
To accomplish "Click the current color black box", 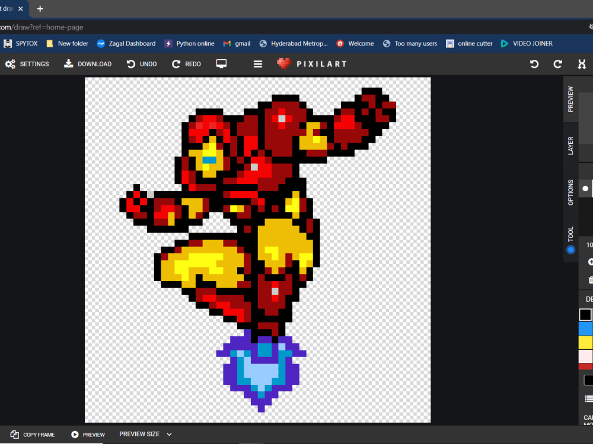I will (x=588, y=380).
